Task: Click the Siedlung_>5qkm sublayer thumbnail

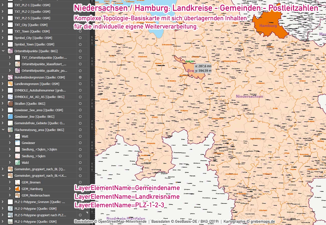Action: pos(17,156)
